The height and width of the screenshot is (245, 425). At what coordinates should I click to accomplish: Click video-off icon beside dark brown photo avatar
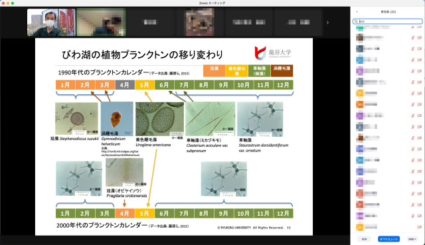420,37
